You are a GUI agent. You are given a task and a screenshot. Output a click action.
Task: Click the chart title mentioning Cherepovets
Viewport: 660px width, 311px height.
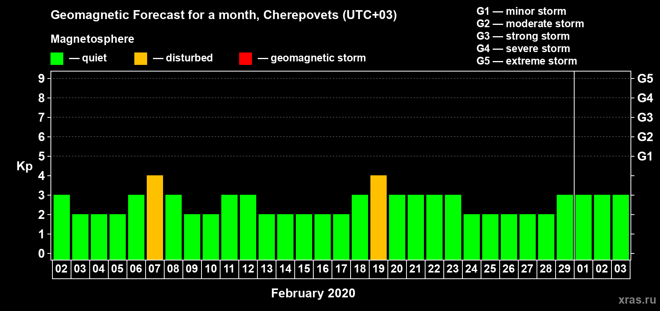(224, 15)
